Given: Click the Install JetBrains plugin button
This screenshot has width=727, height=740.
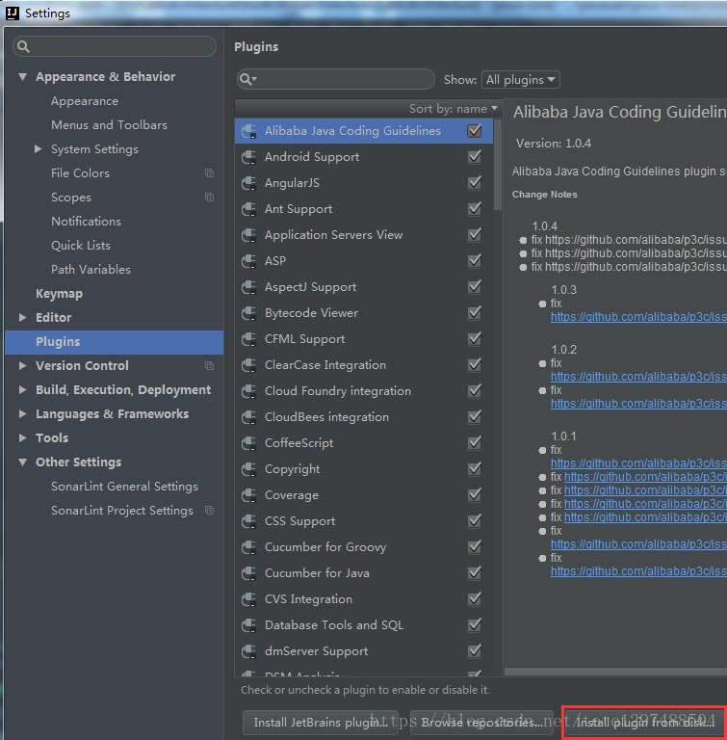Looking at the screenshot, I should [x=321, y=723].
